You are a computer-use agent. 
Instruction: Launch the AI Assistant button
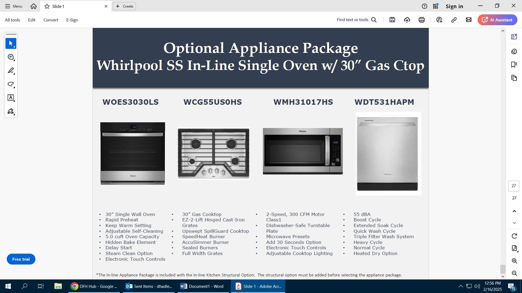497,20
